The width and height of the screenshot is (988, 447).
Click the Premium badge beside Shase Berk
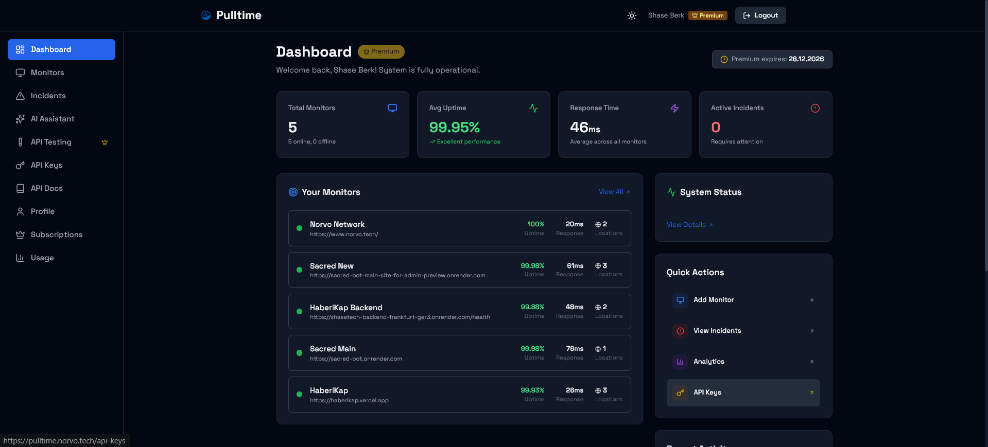[708, 15]
